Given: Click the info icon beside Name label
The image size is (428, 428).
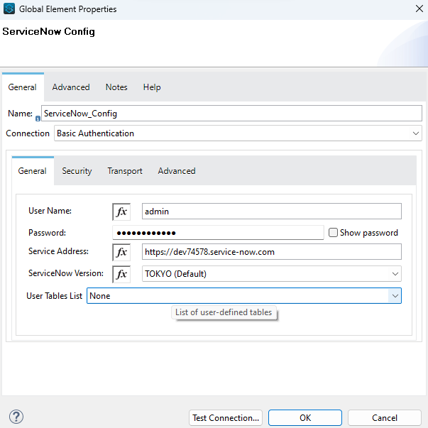Looking at the screenshot, I should tap(38, 118).
